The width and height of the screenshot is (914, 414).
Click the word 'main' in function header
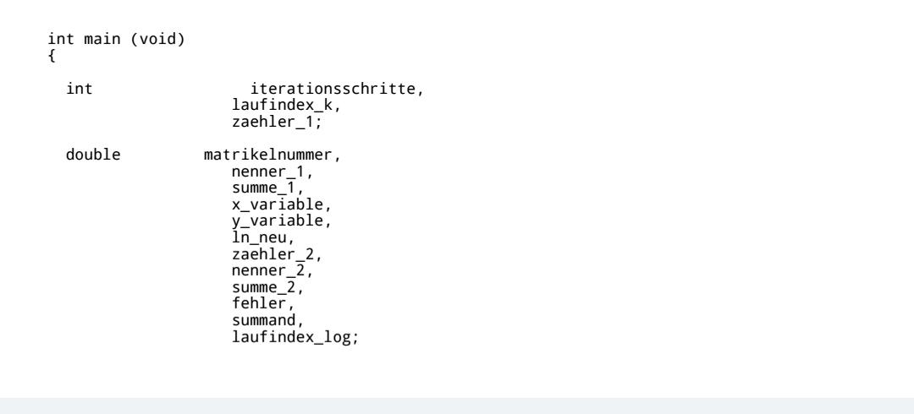102,40
